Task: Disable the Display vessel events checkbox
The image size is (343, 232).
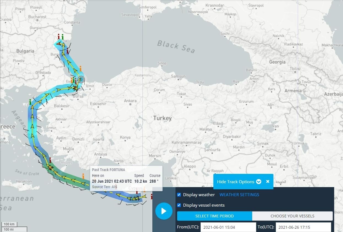Action: click(179, 205)
